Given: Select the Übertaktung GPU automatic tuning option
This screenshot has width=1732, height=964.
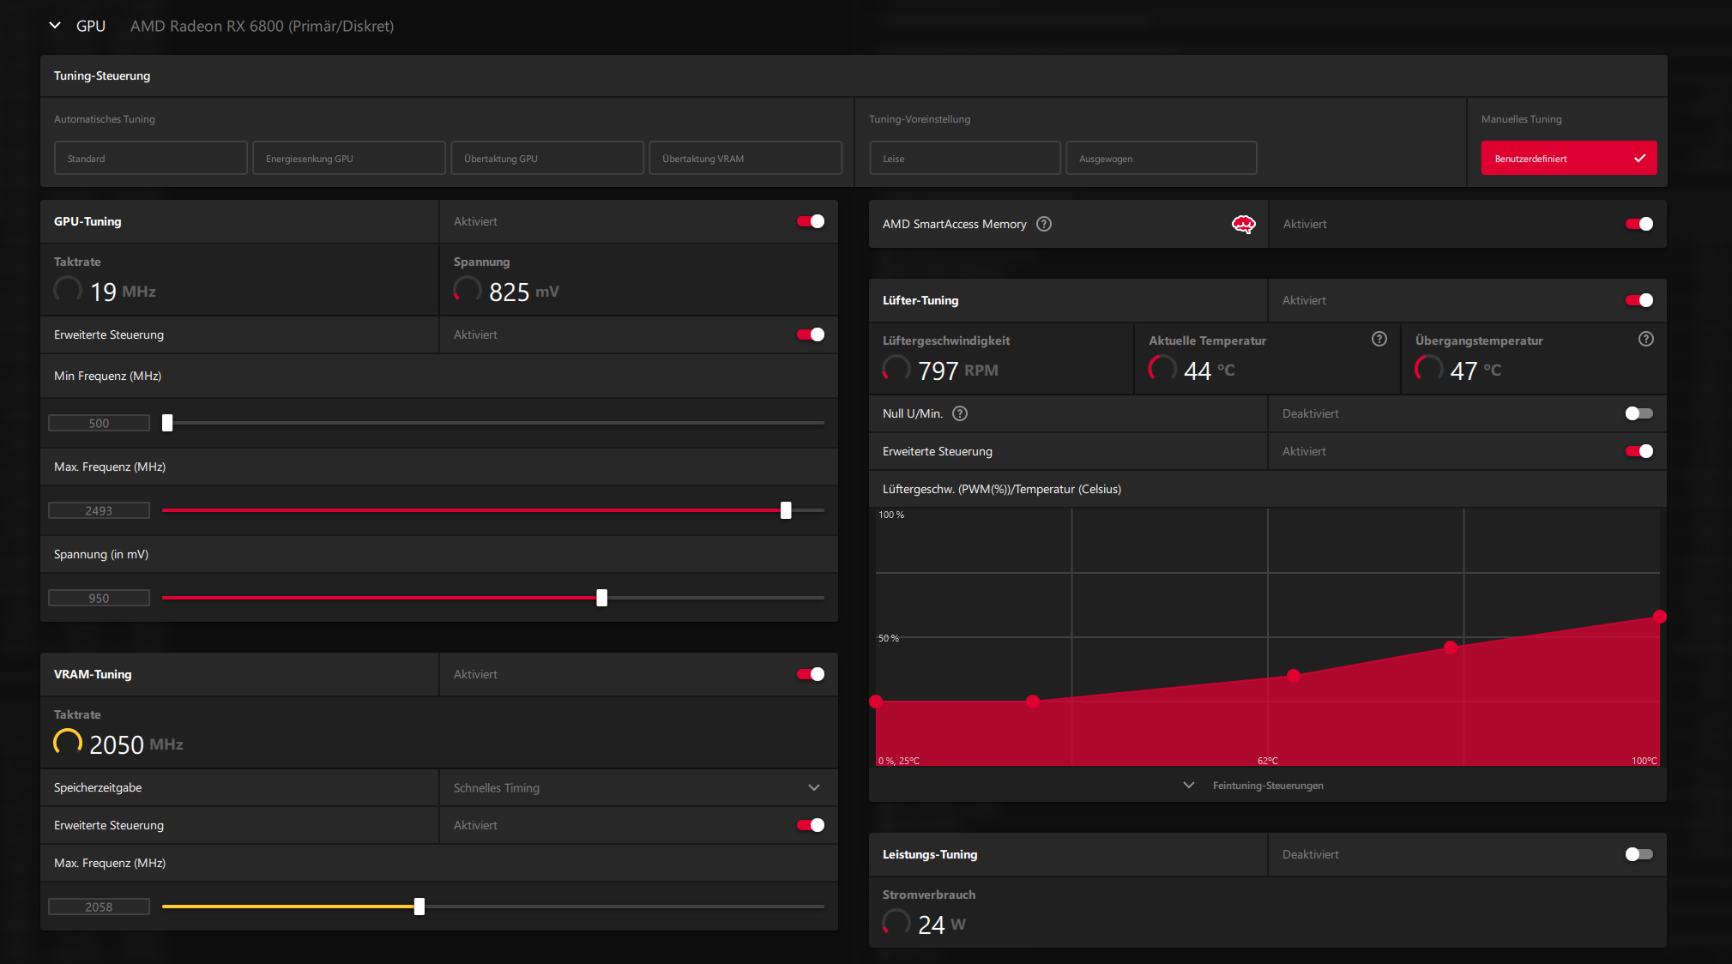Looking at the screenshot, I should [x=546, y=159].
